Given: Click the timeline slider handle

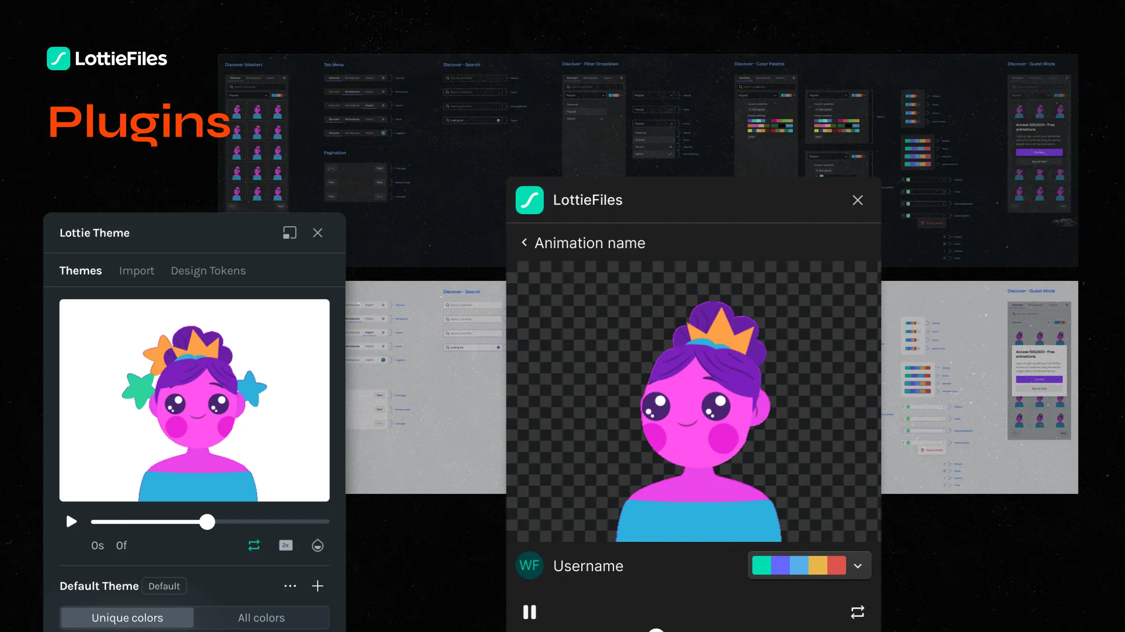Looking at the screenshot, I should [x=207, y=522].
